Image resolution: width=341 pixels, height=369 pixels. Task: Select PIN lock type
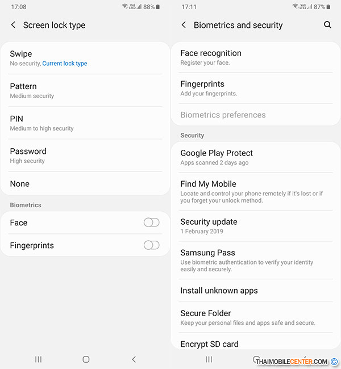click(85, 123)
